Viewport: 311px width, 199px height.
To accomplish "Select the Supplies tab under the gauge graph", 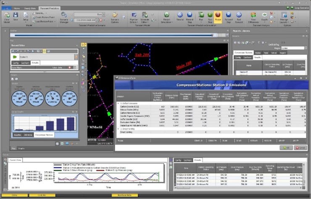I will click(18, 135).
